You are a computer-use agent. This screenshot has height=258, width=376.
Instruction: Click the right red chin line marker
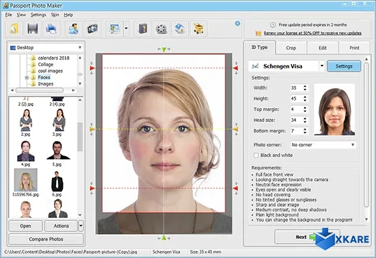pos(235,188)
